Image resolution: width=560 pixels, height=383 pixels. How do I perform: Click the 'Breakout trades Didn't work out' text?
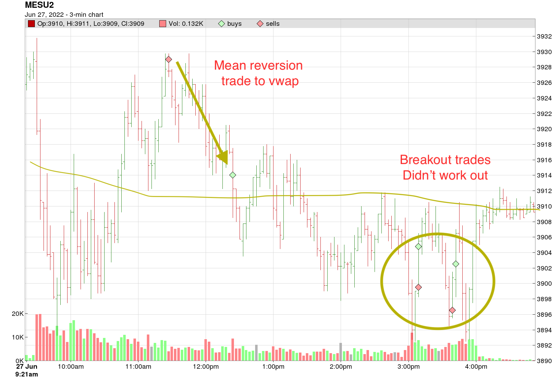(x=445, y=167)
